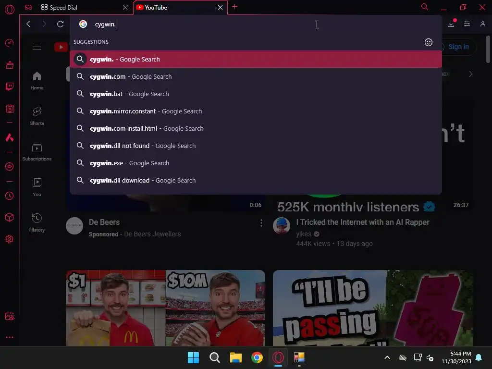Show hidden system tray icons
492x369 pixels.
point(387,357)
